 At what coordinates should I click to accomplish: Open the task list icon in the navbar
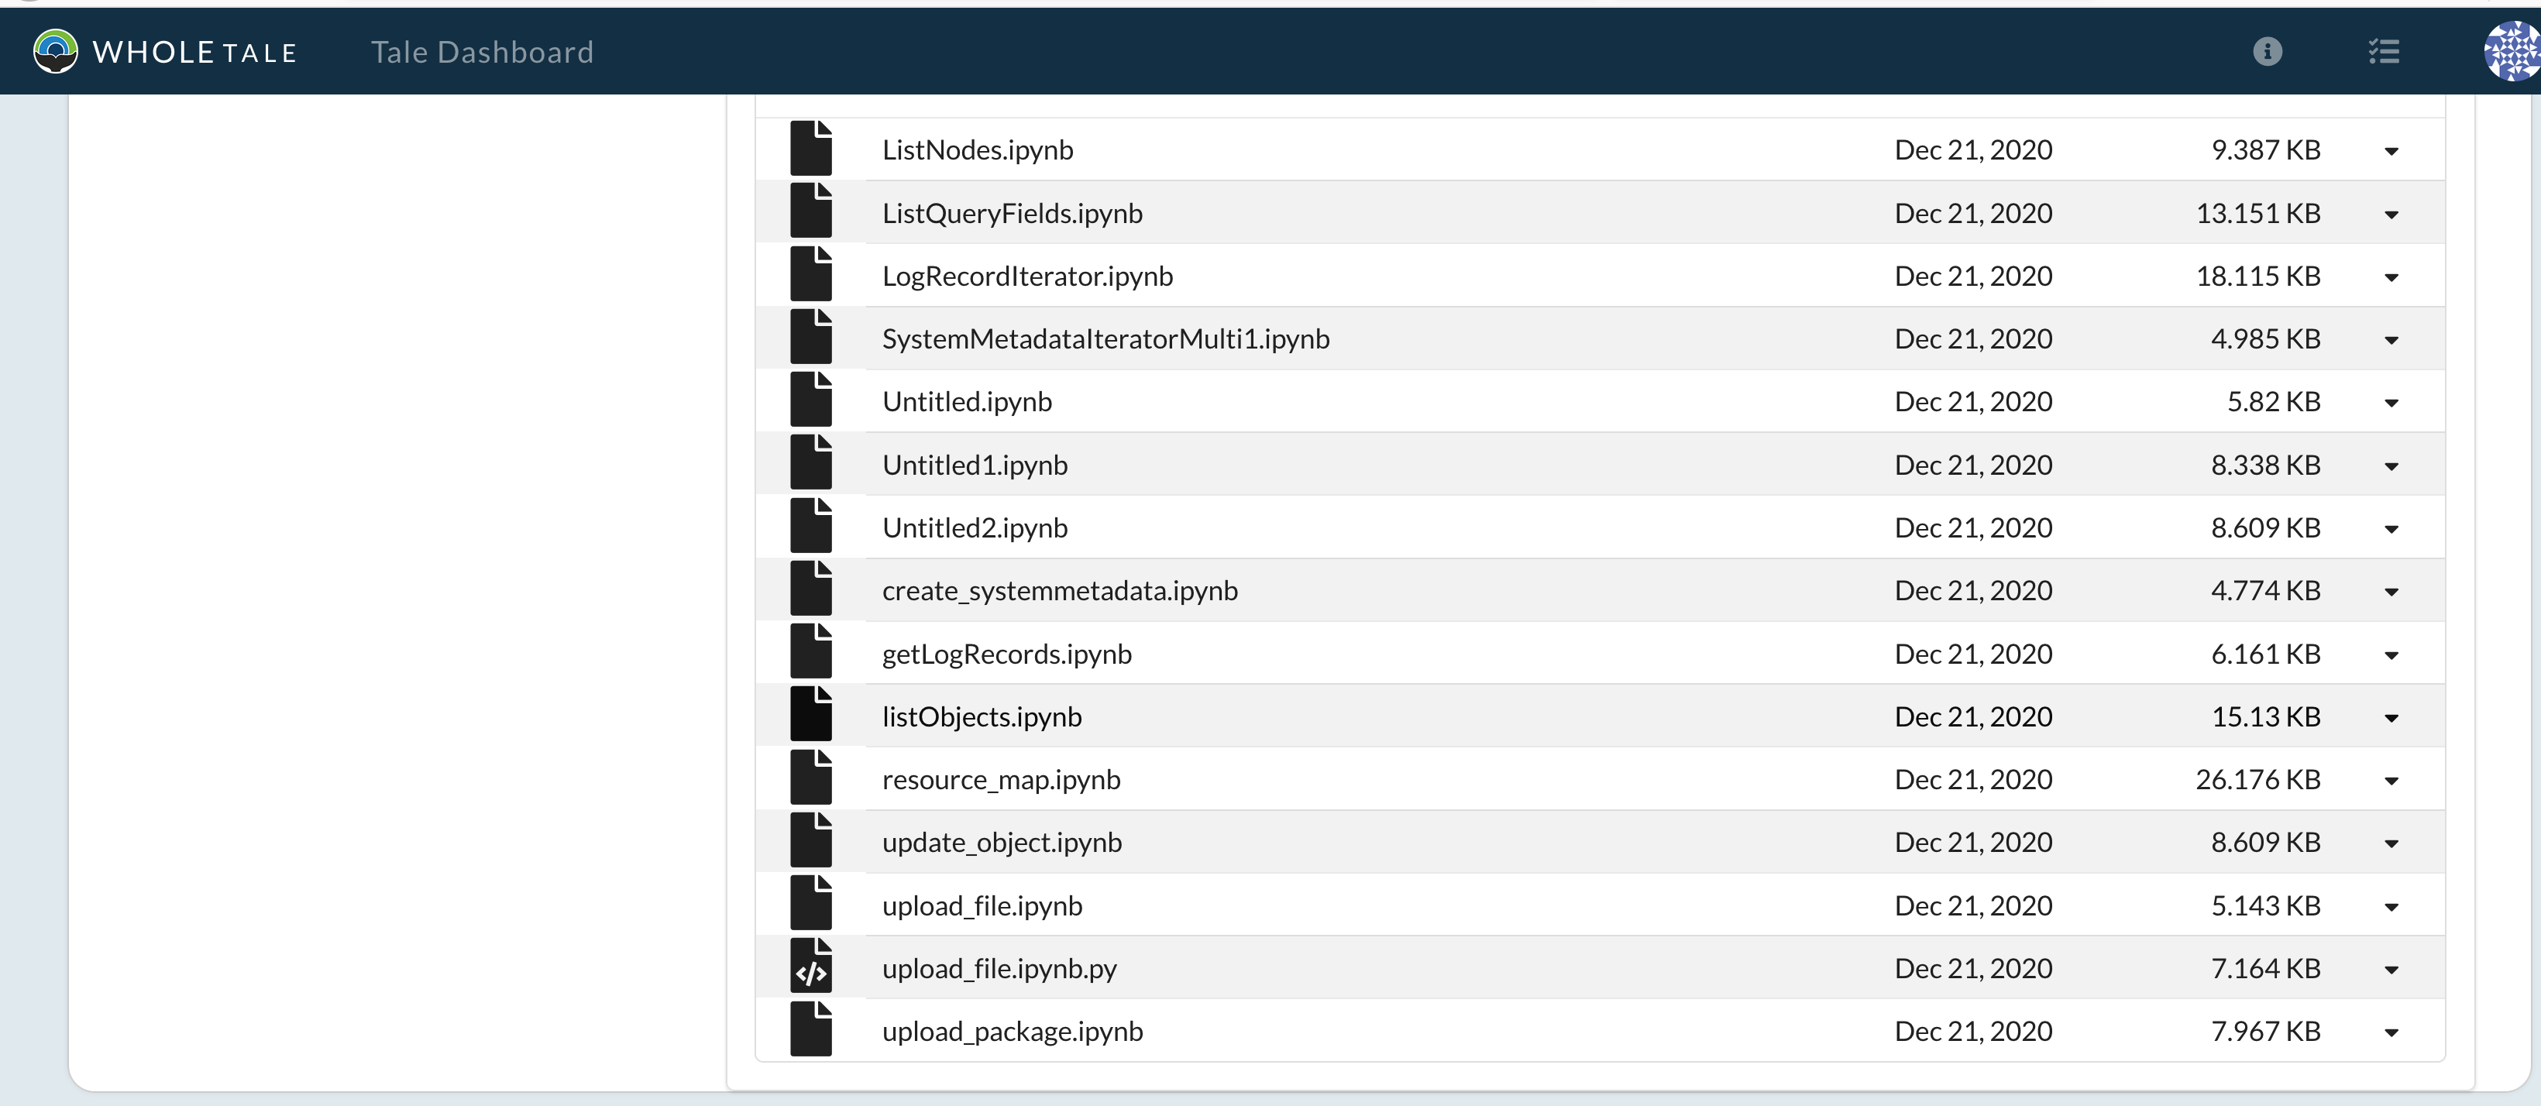(2385, 51)
